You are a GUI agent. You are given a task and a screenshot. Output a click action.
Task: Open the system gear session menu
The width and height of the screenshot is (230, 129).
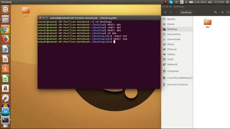coord(227,2)
